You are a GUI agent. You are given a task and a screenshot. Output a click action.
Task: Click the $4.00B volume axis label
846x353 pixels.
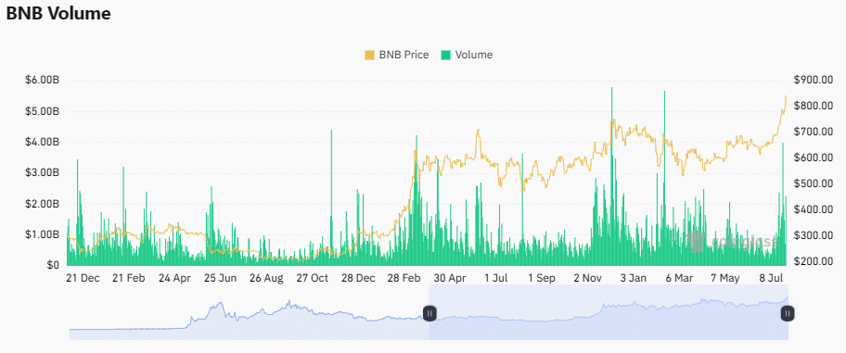(42, 142)
